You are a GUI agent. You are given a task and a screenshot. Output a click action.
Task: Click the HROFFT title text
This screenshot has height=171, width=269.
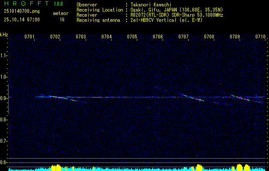click(x=26, y=3)
